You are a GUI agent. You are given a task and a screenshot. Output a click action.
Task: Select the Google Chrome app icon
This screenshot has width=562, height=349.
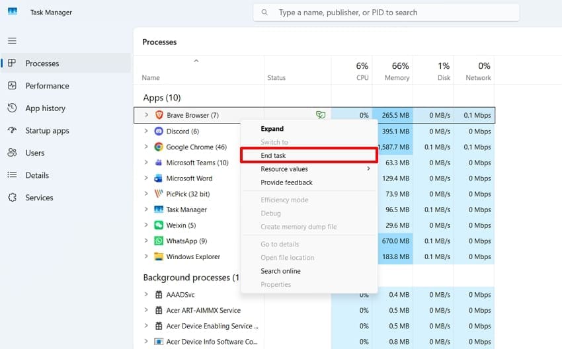pos(159,147)
